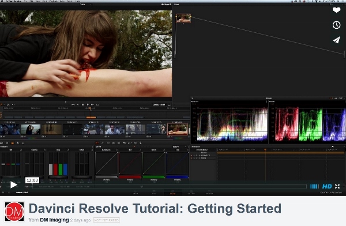Open the Curves palette icon highlighted orange

pos(97,143)
